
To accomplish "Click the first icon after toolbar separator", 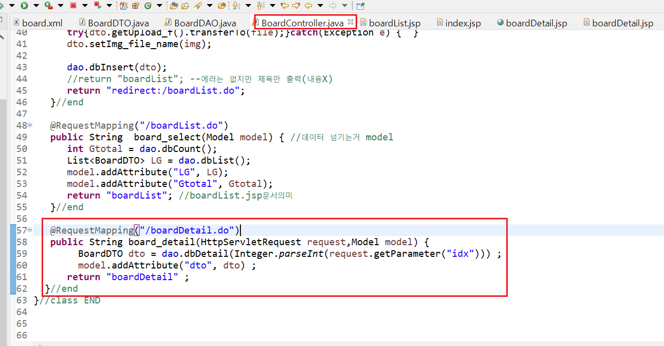I will pos(124,6).
